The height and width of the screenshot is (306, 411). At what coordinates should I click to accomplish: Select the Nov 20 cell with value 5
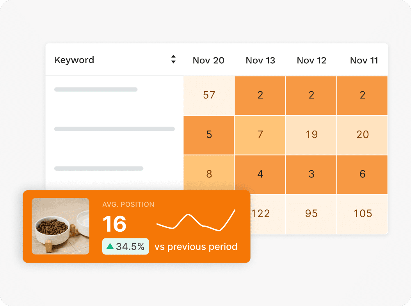209,135
